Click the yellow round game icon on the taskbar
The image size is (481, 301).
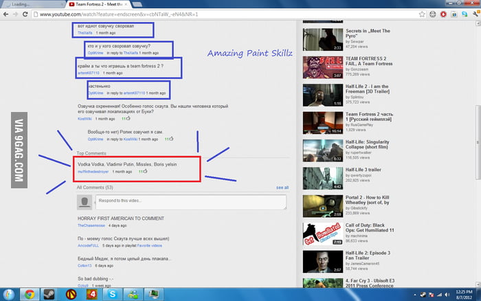pyautogui.click(x=71, y=295)
